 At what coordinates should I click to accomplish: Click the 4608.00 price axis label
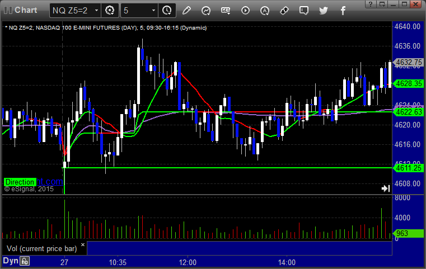coord(408,184)
